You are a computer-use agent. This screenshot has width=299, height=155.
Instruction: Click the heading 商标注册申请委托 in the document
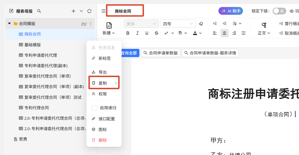click(x=253, y=94)
